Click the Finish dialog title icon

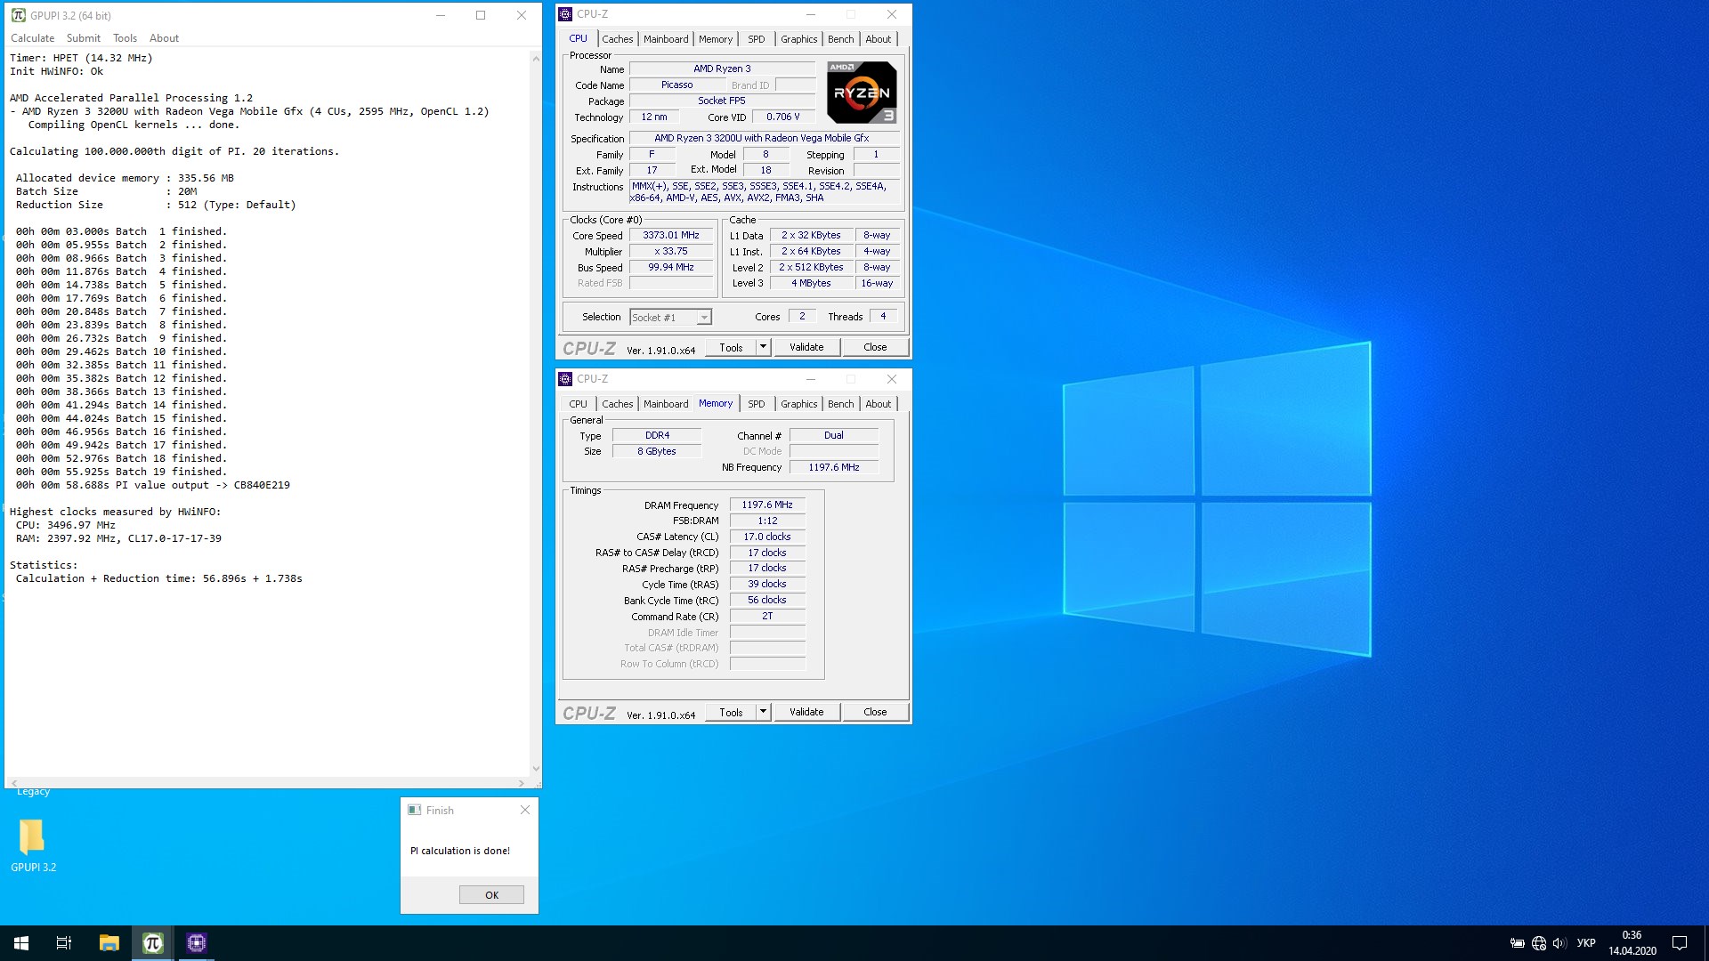click(414, 810)
